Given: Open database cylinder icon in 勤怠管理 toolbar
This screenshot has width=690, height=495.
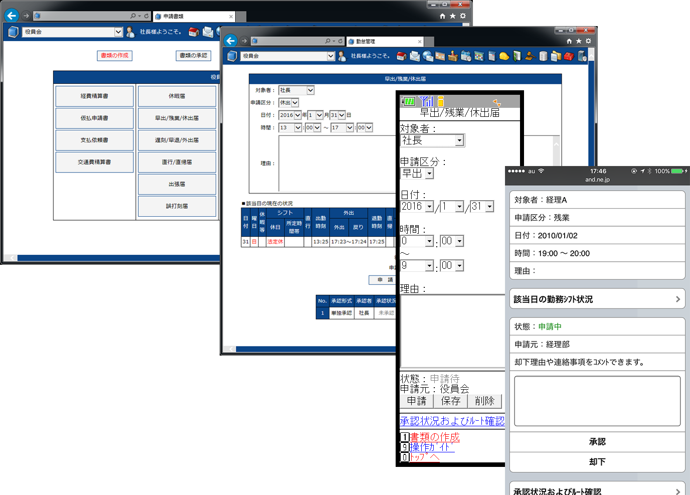Looking at the screenshot, I should click(543, 56).
